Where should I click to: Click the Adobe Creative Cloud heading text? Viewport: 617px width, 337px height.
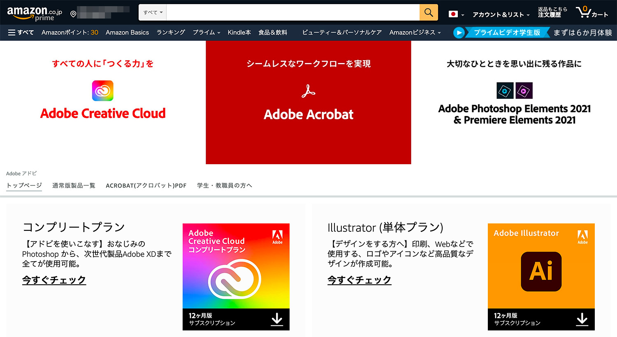(x=103, y=113)
